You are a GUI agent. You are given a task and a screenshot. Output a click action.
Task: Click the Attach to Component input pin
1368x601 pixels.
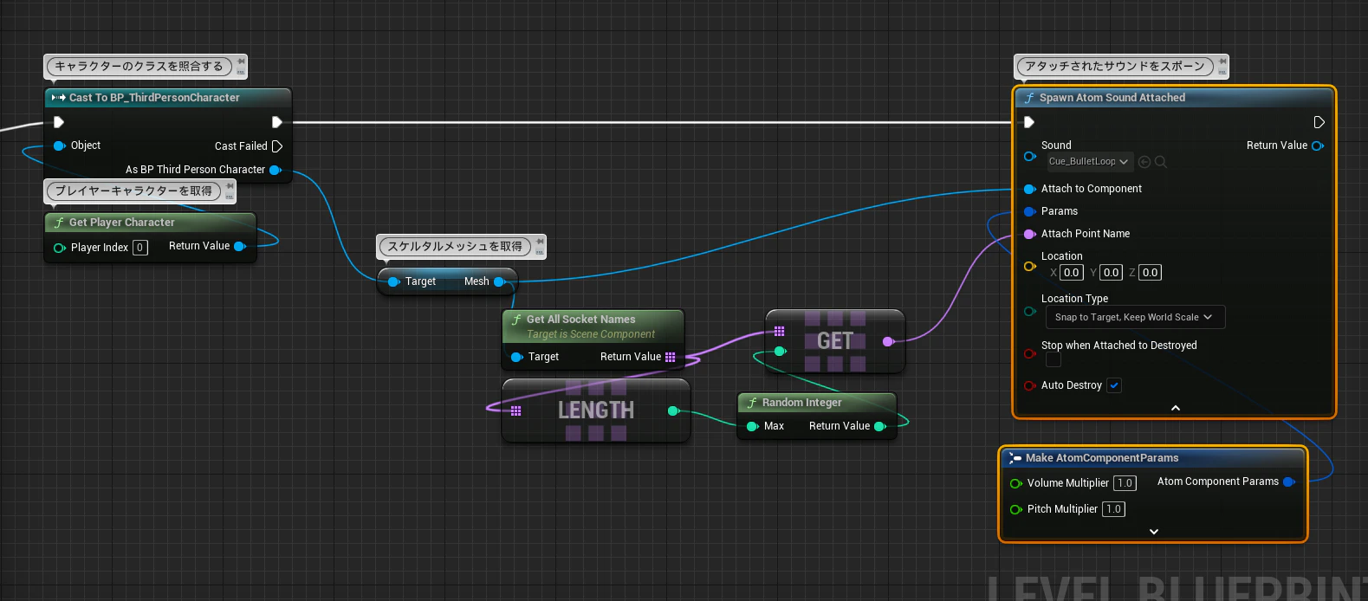pos(1030,189)
